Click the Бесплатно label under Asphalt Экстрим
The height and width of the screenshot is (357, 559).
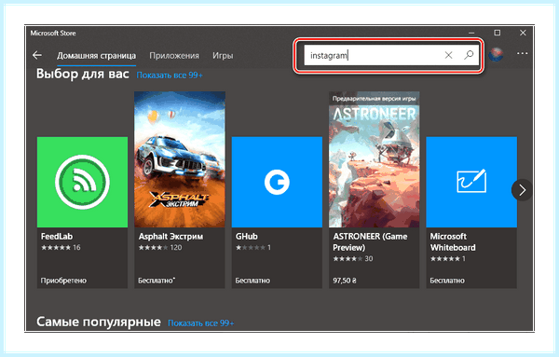[157, 281]
